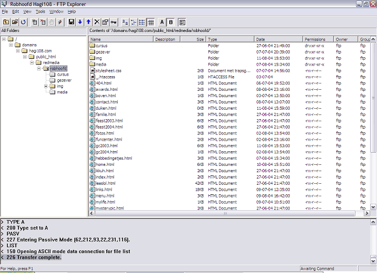Click the quick connect lightning icon
Screen dimensions: 377x273
coord(60,23)
